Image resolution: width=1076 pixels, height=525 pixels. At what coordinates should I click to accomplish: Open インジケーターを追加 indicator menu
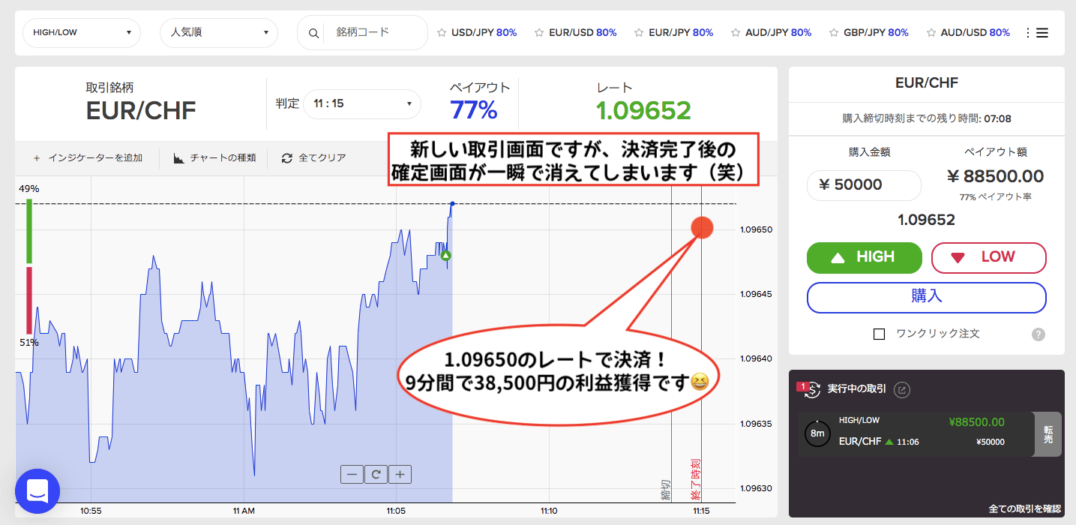(87, 158)
